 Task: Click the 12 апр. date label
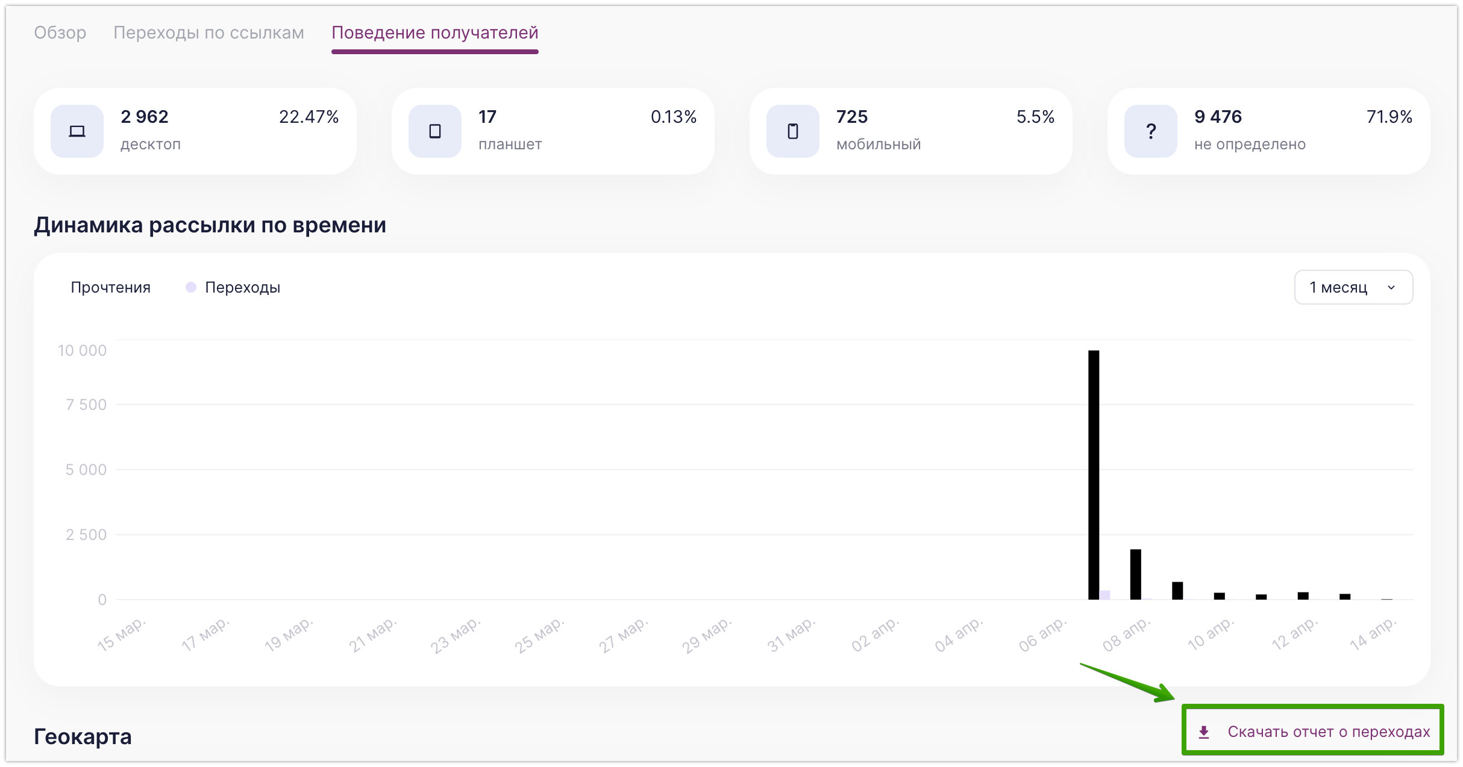pyautogui.click(x=1295, y=634)
